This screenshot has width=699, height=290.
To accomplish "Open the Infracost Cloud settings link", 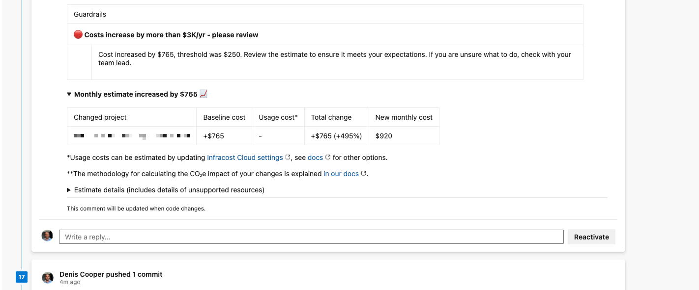I will tap(245, 158).
